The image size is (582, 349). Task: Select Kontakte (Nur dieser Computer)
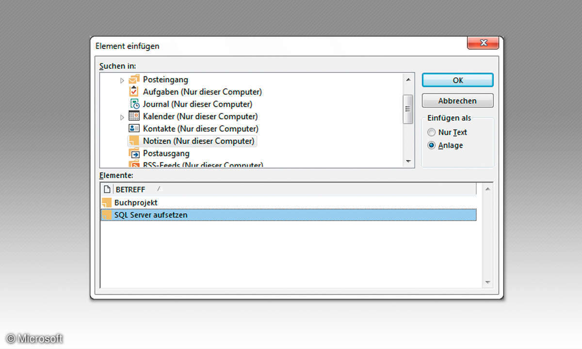[x=201, y=129]
